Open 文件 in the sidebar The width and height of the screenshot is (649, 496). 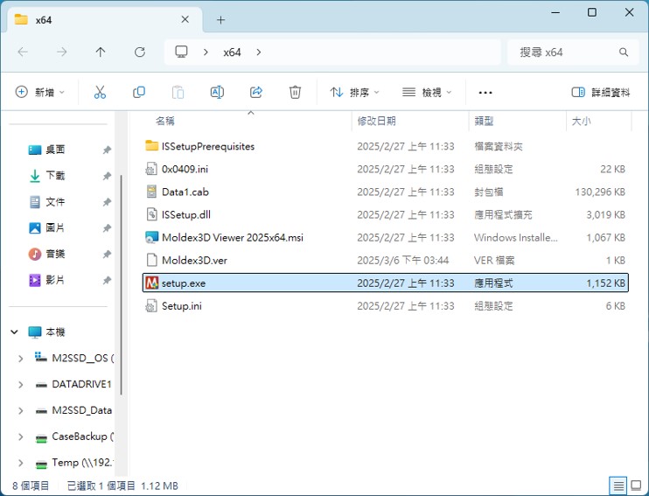(55, 201)
